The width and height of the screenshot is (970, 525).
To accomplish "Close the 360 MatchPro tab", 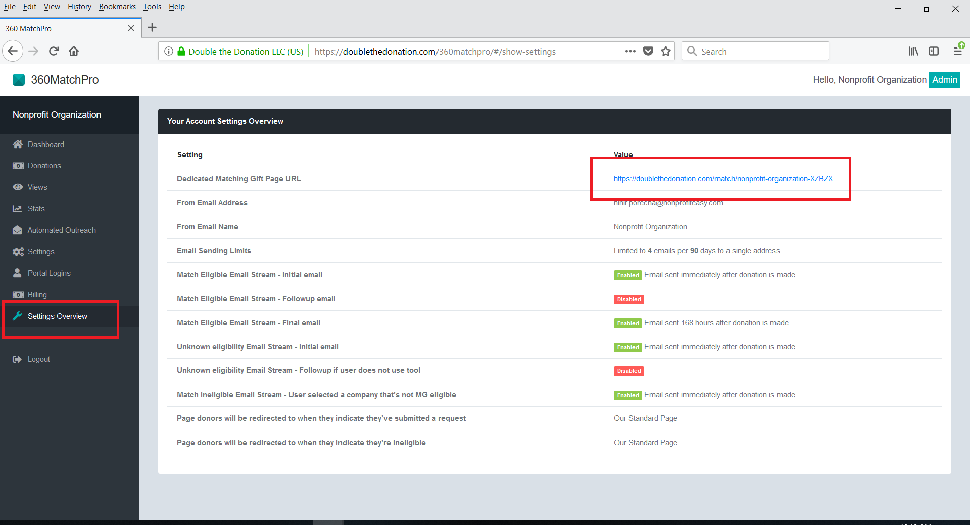I will (131, 28).
